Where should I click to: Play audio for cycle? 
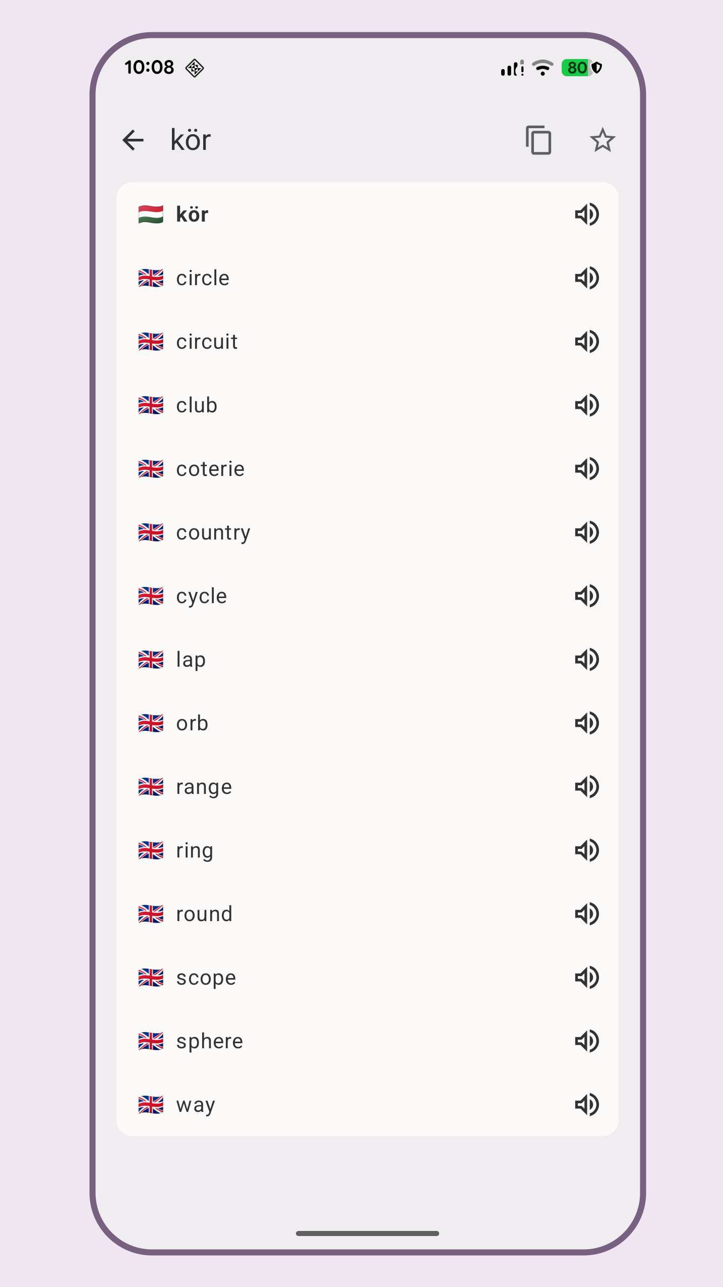click(586, 596)
